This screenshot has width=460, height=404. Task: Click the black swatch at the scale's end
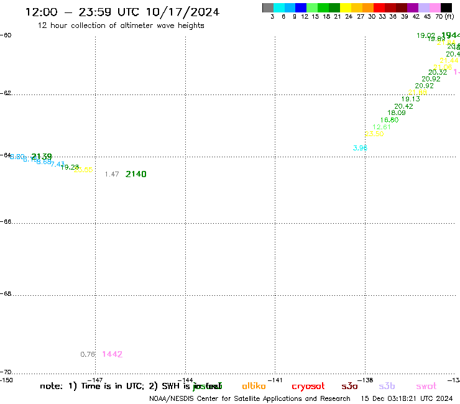click(x=446, y=7)
